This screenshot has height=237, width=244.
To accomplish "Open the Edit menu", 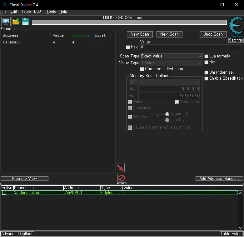I will coord(14,12).
